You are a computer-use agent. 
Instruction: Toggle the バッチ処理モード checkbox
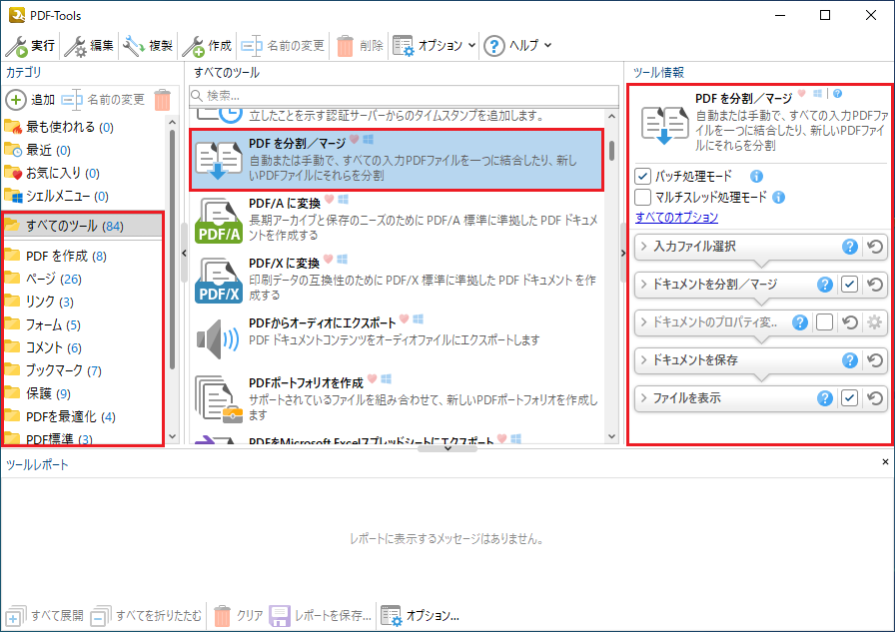pyautogui.click(x=642, y=177)
